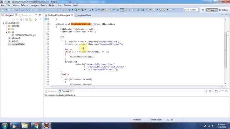Click the Quick Access search field

tap(190, 10)
